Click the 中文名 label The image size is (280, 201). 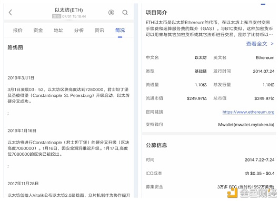[152, 57]
